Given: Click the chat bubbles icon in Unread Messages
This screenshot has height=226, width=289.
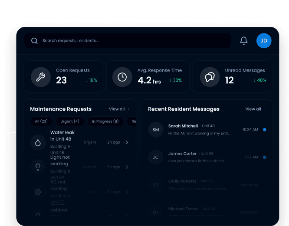Looking at the screenshot, I should [x=210, y=77].
